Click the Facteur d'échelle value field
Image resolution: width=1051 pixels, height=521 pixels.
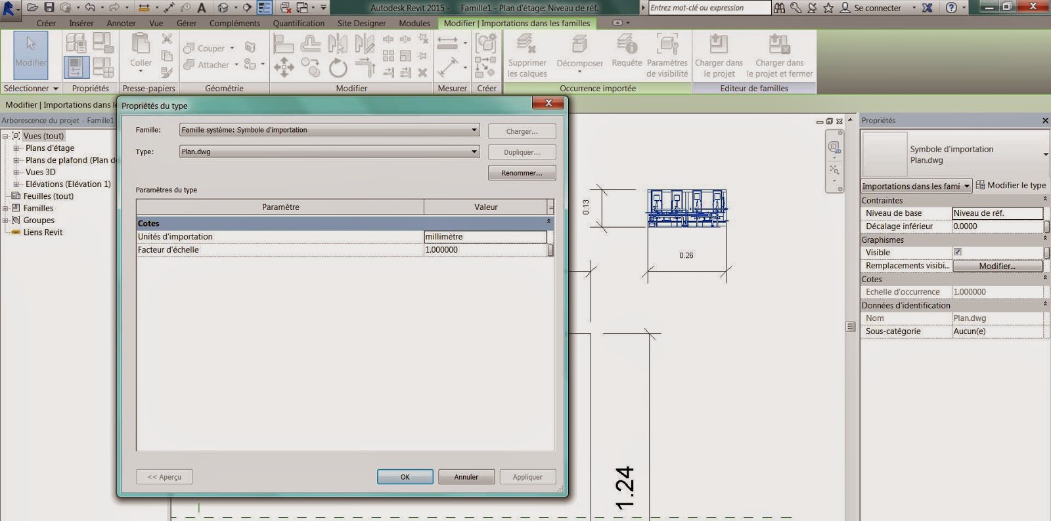coord(485,250)
